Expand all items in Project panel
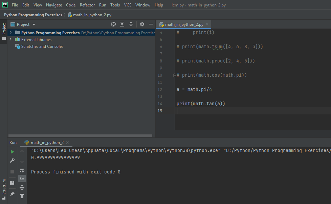The height and width of the screenshot is (204, 331). (x=122, y=24)
